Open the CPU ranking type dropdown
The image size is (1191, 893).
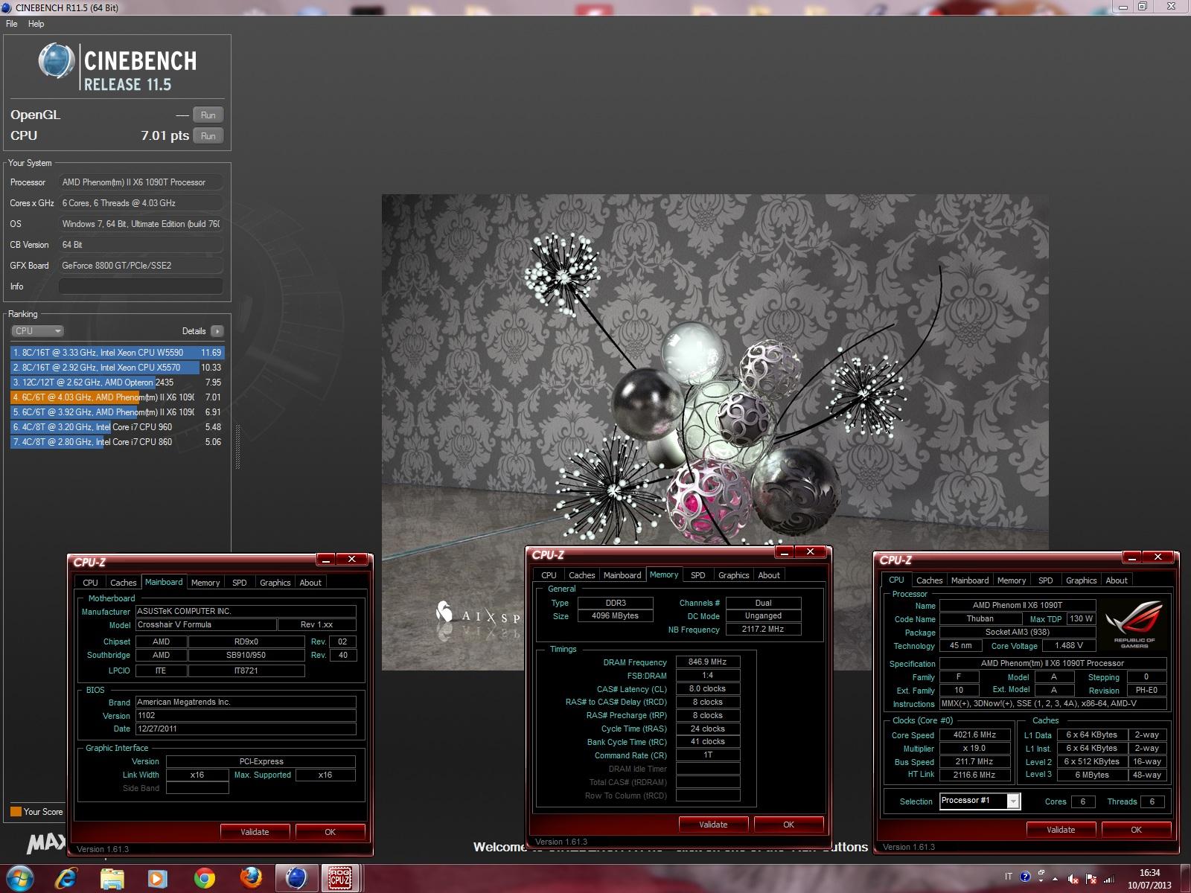tap(37, 331)
